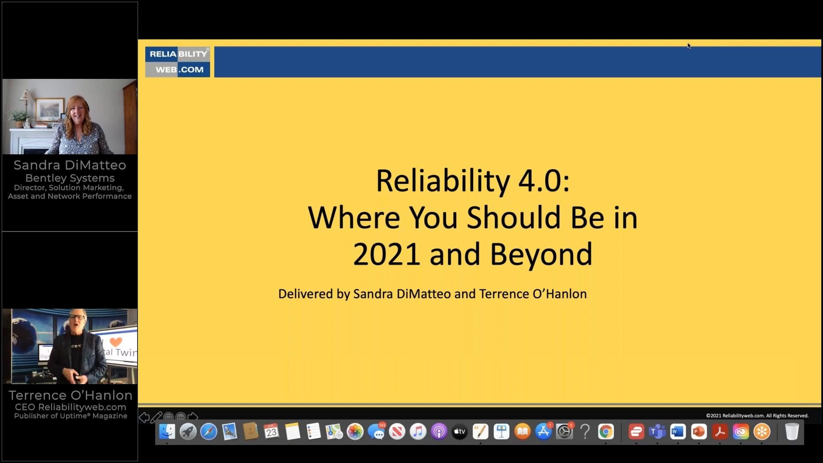
Task: Select Sandra DiMatteo's webcam video thumbnail
Action: point(69,117)
